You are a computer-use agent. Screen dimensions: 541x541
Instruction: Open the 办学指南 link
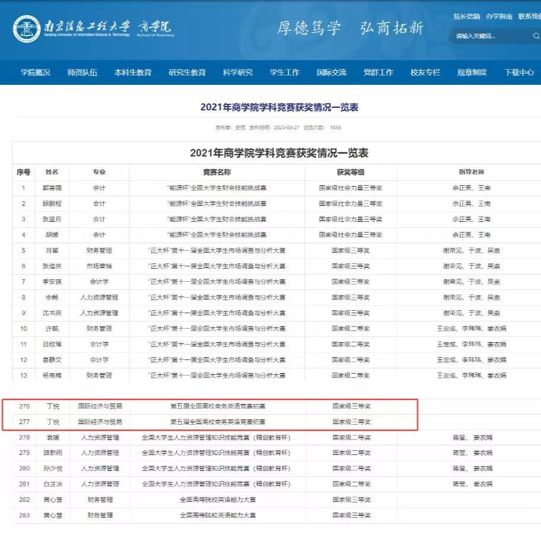[x=499, y=17]
